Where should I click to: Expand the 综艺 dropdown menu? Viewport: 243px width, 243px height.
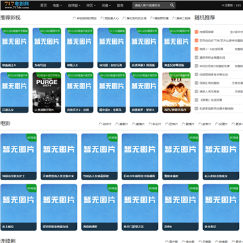[x=91, y=5]
